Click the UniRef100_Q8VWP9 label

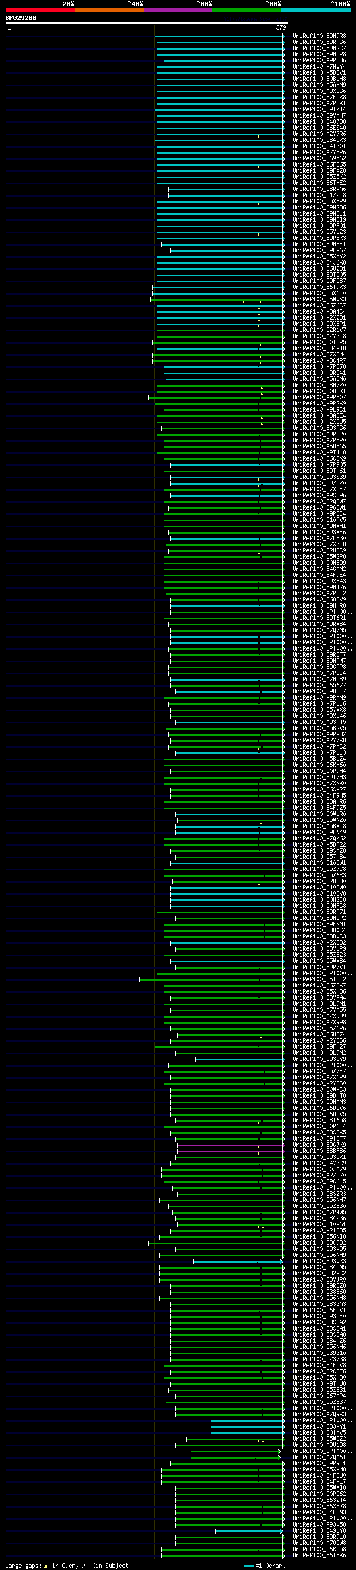click(319, 949)
